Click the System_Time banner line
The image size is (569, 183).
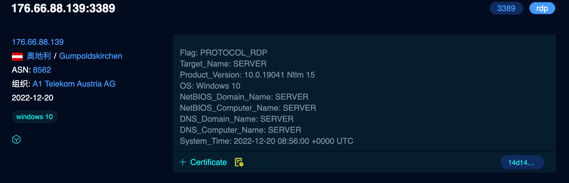pyautogui.click(x=267, y=141)
